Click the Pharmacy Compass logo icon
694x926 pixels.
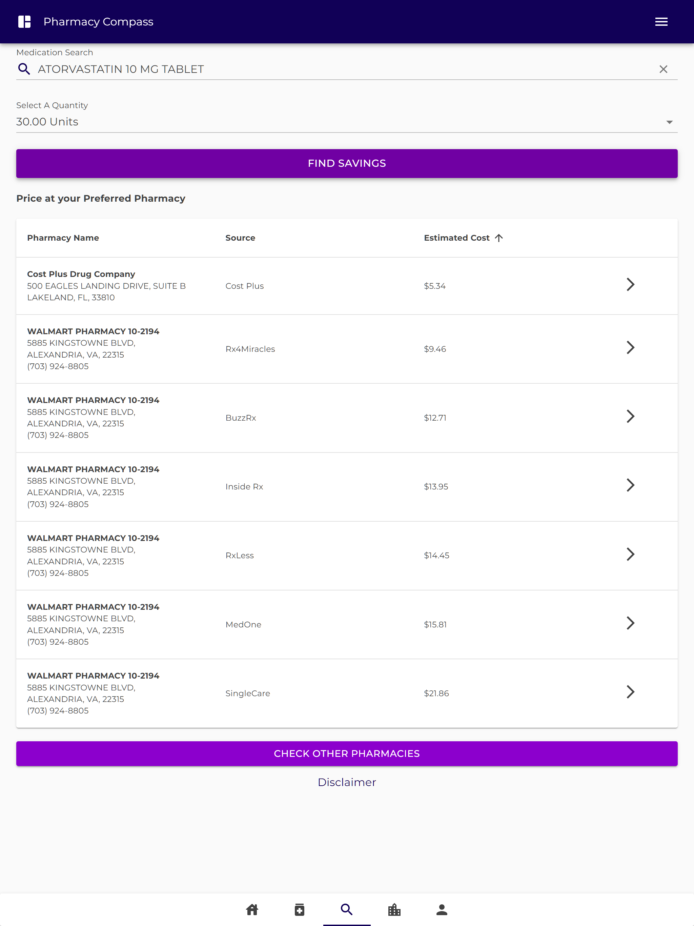(24, 22)
